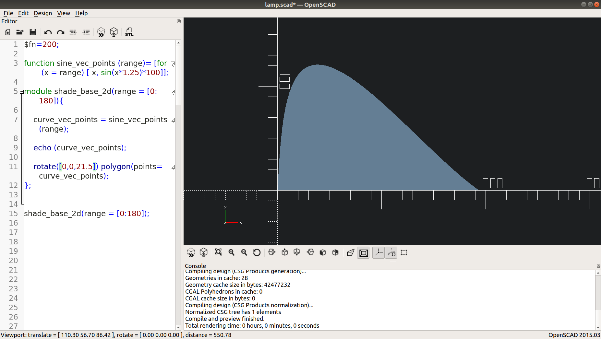This screenshot has width=601, height=339.
Task: Toggle the axes display in viewport
Action: (x=378, y=252)
